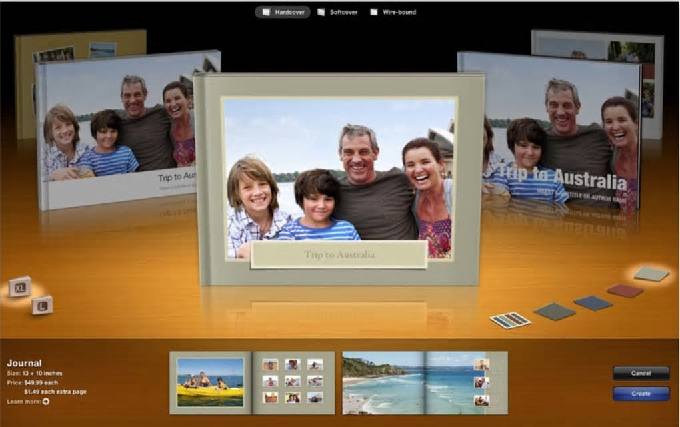The image size is (680, 427).
Task: Click the Journal theme name
Action: tap(24, 363)
